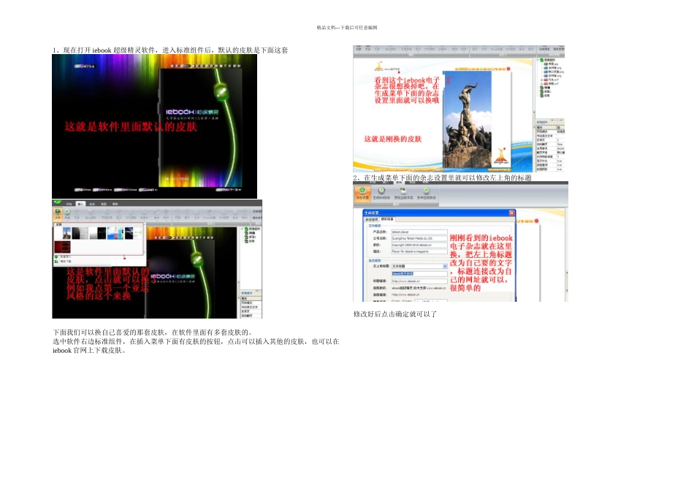Click the generate EXE magazine ribbon icon
The image size is (694, 491).
[x=381, y=193]
